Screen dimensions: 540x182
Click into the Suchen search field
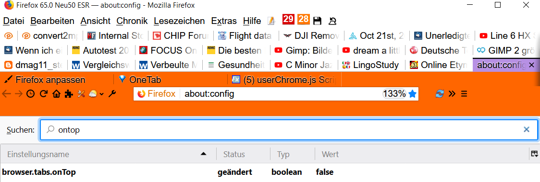tap(289, 130)
